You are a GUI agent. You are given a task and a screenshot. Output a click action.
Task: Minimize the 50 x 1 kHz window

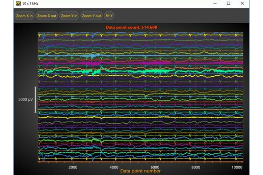pos(214,3)
